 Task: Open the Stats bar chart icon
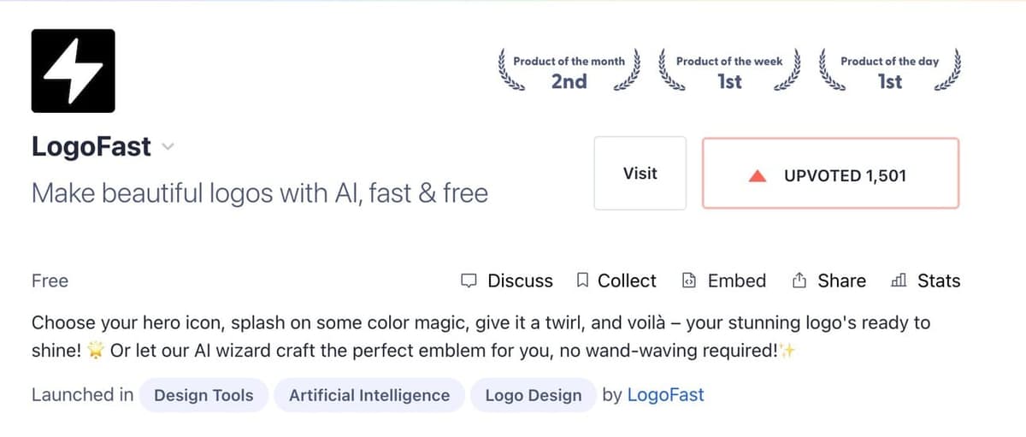[899, 281]
